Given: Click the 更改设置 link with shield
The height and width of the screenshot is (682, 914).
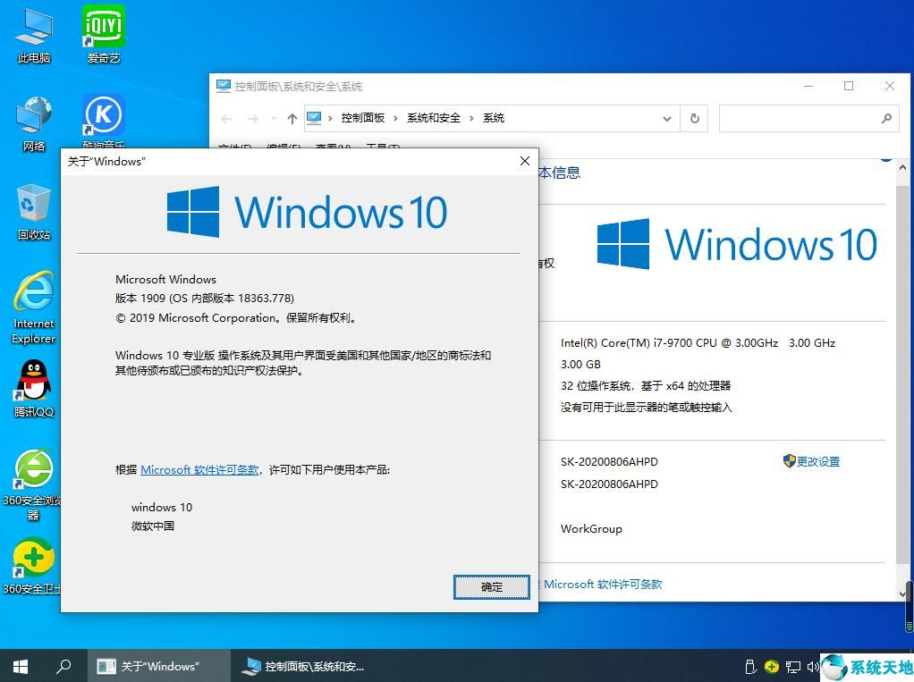Looking at the screenshot, I should point(817,462).
